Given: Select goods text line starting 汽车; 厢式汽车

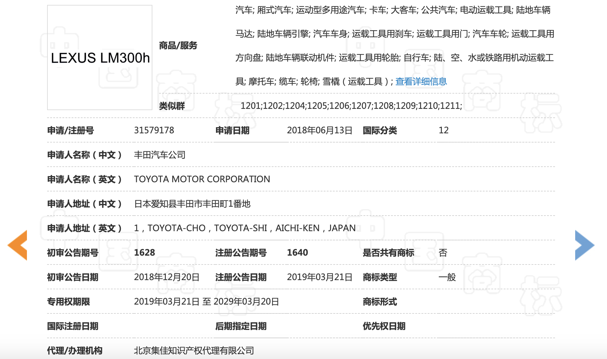Looking at the screenshot, I should pyautogui.click(x=393, y=10).
